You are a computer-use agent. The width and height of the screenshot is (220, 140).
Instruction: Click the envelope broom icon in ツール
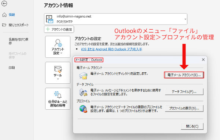point(58,69)
